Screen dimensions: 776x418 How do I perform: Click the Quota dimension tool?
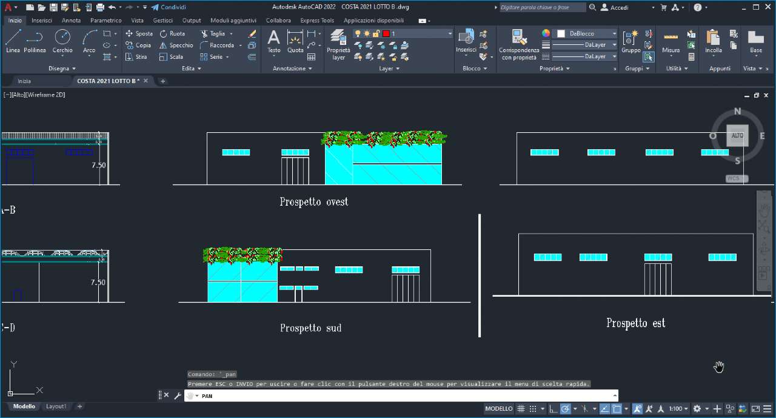coord(295,42)
